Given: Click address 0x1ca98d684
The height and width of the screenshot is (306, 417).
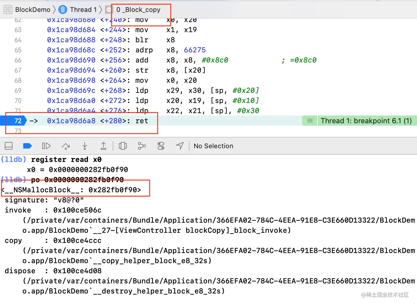Looking at the screenshot, I should [71, 30].
